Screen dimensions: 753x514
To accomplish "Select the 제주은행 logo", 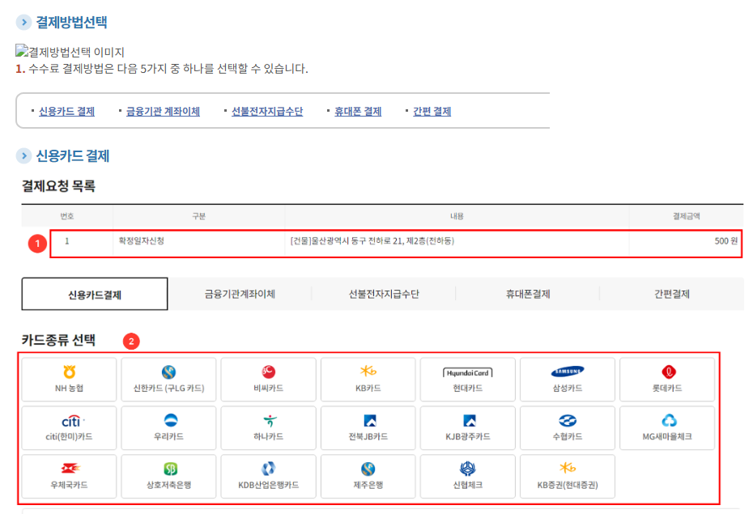I will (368, 469).
